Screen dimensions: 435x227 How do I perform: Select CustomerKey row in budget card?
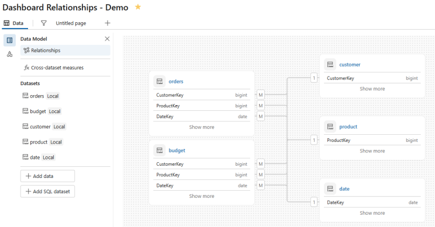click(202, 164)
